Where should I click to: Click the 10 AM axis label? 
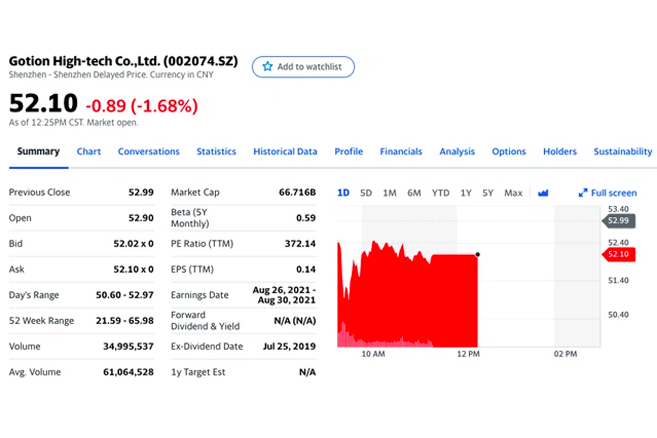(373, 354)
